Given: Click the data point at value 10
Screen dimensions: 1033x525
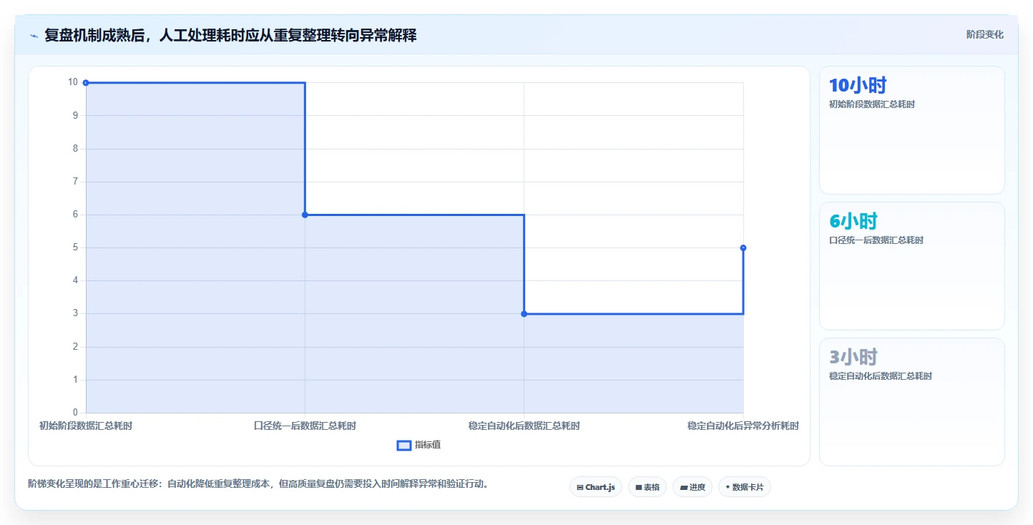Looking at the screenshot, I should pyautogui.click(x=86, y=83).
